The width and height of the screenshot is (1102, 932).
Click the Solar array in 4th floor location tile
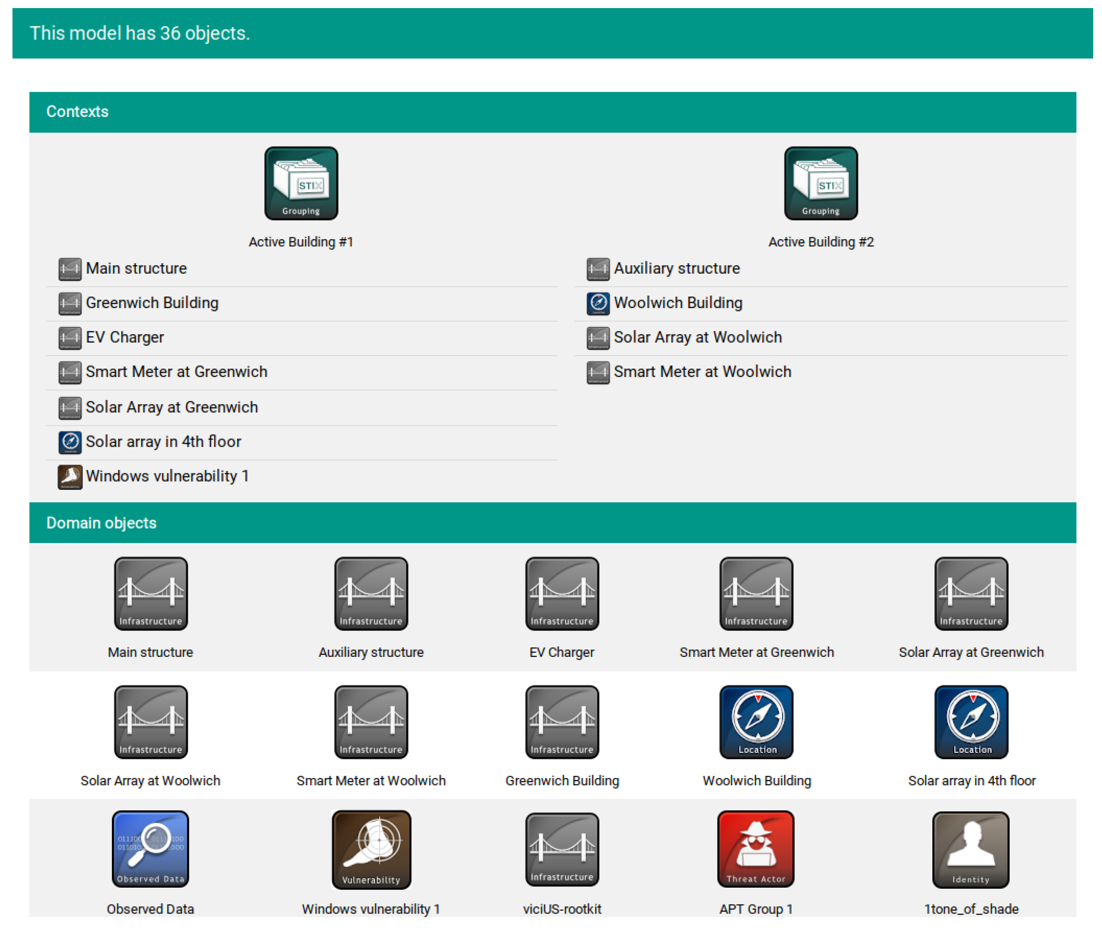click(x=970, y=722)
